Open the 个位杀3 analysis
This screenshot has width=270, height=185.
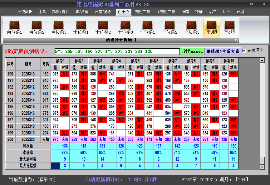pyautogui.click(x=192, y=27)
